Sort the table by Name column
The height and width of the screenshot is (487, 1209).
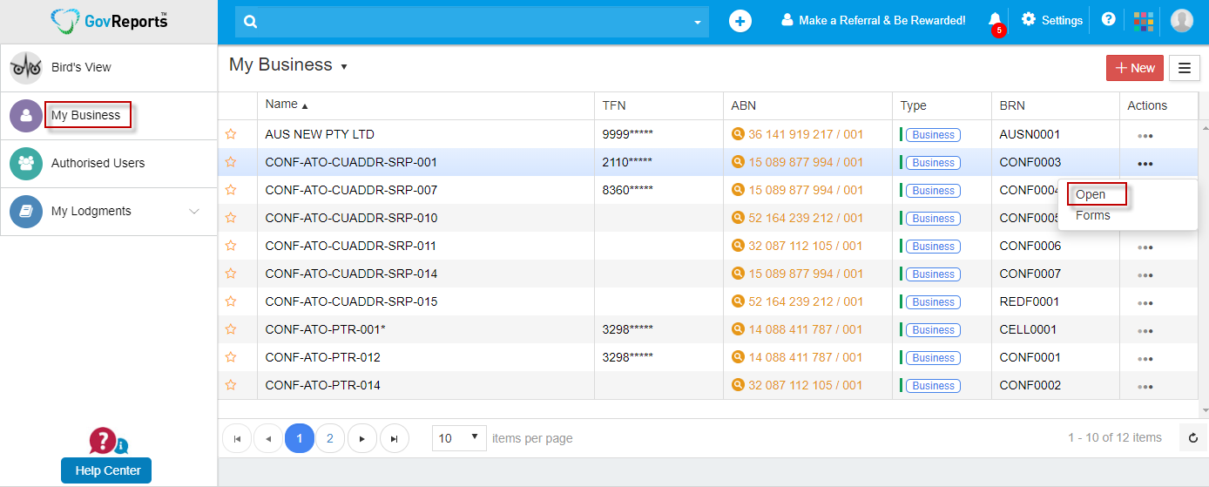(282, 105)
